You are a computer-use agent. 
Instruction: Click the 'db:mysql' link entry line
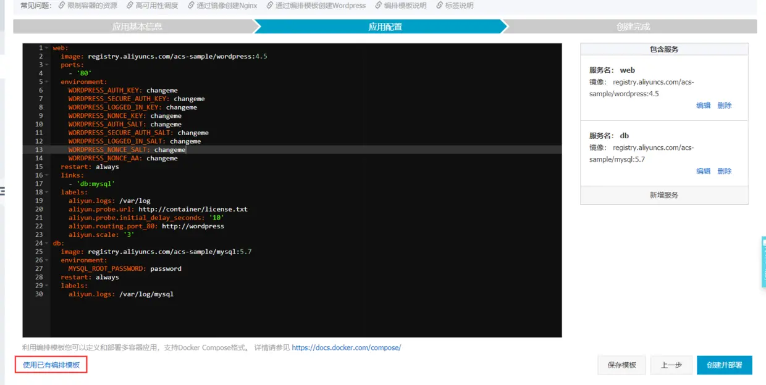91,184
